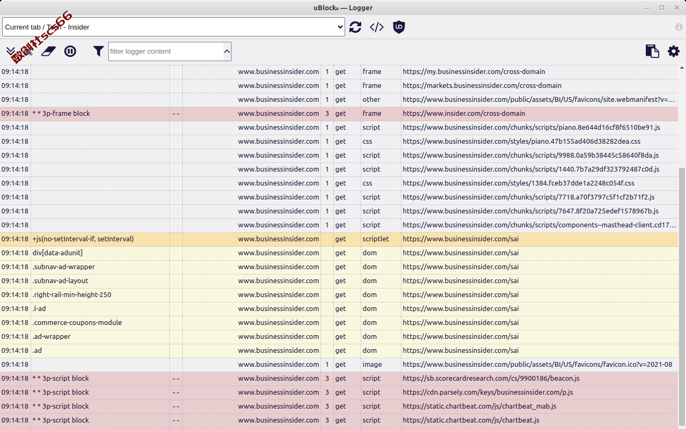Open the www.insider.com/cross-domain URL
The width and height of the screenshot is (686, 429).
[464, 114]
